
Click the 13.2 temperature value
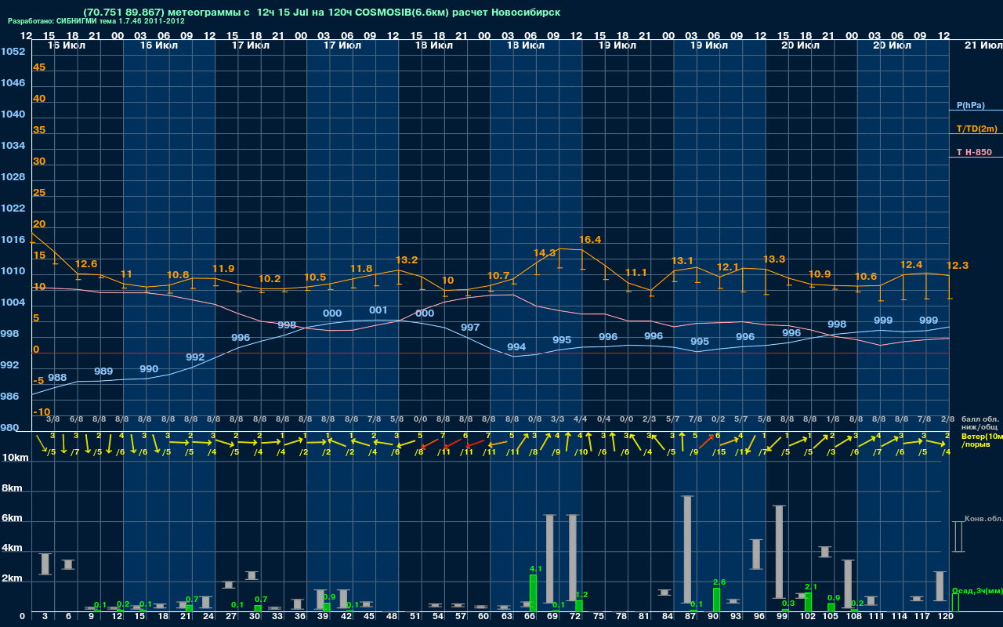pyautogui.click(x=407, y=260)
